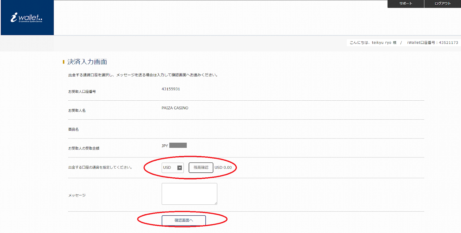Image resolution: width=461 pixels, height=233 pixels.
Task: Click inside the メッセージ text area
Action: click(x=189, y=194)
